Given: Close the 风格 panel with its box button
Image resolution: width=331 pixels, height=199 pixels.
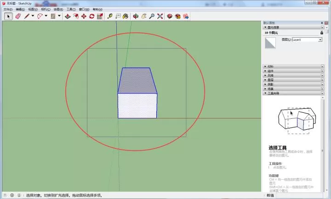Looking at the screenshot, I should point(322,75).
